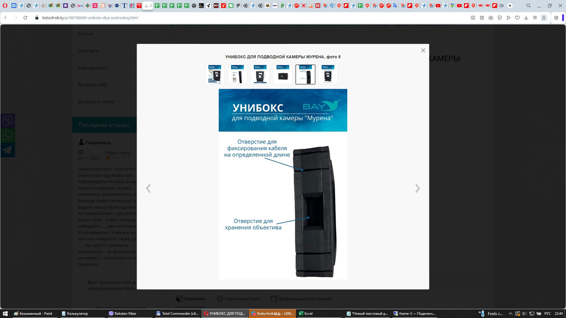Open browser downloads icon

coord(526,18)
